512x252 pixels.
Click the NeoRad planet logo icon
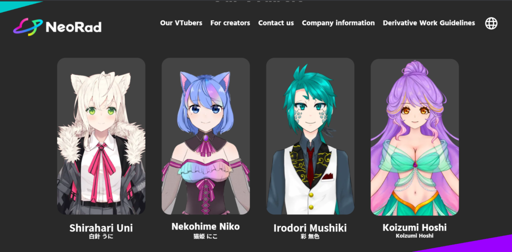pos(28,27)
